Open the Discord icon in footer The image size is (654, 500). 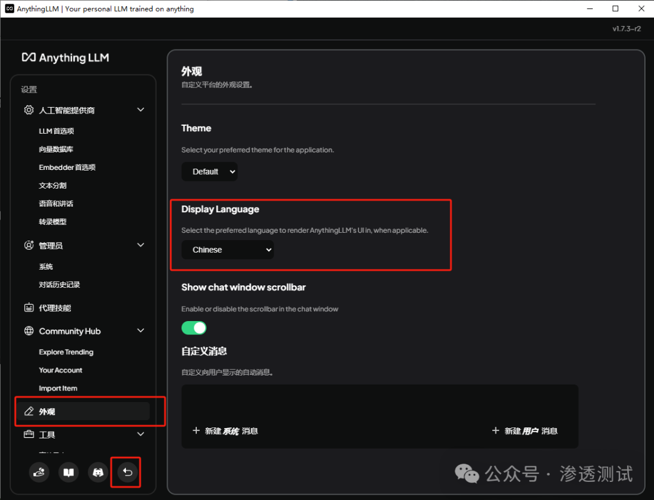pos(98,473)
